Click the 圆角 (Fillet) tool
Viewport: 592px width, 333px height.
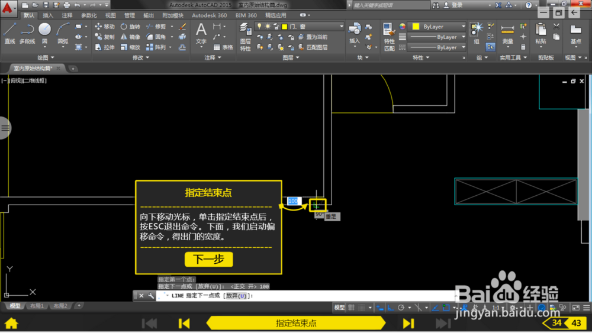click(156, 37)
